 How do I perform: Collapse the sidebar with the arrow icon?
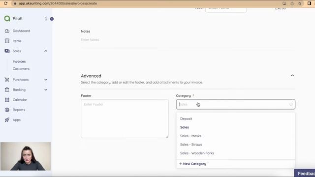[x=52, y=19]
